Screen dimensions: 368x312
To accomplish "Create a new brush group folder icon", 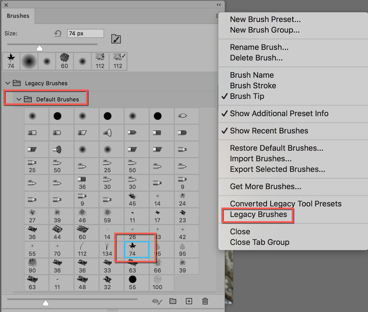I will point(173,301).
